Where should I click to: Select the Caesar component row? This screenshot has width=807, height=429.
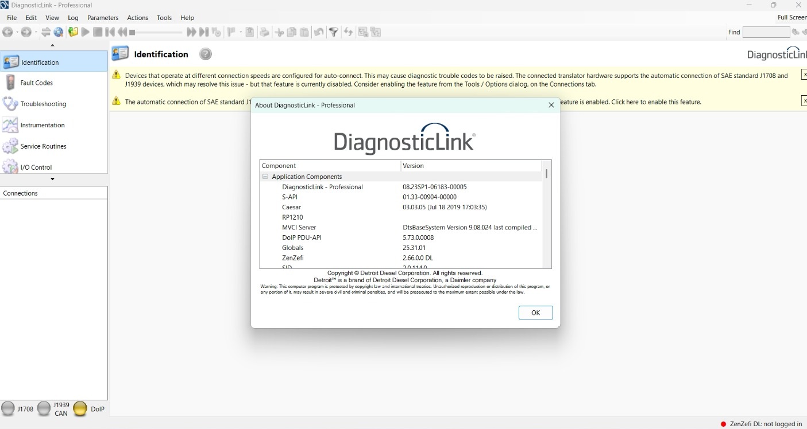[x=401, y=207]
